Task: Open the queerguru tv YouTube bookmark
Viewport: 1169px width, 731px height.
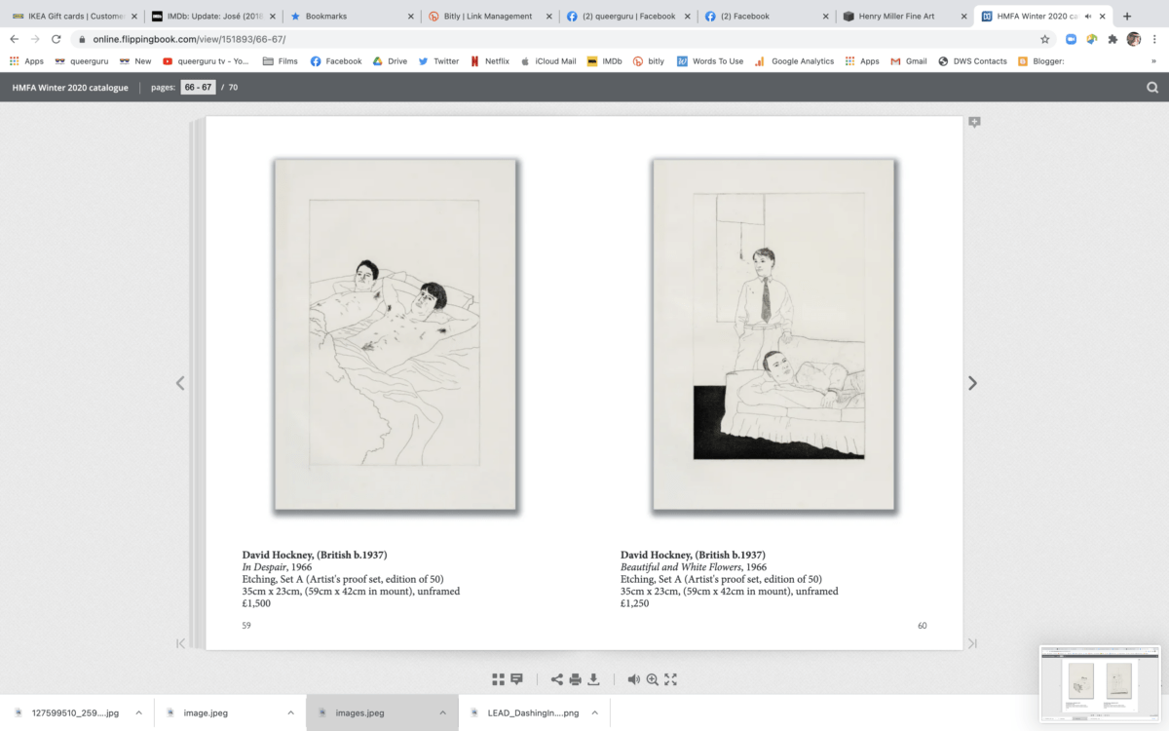Action: pyautogui.click(x=206, y=60)
